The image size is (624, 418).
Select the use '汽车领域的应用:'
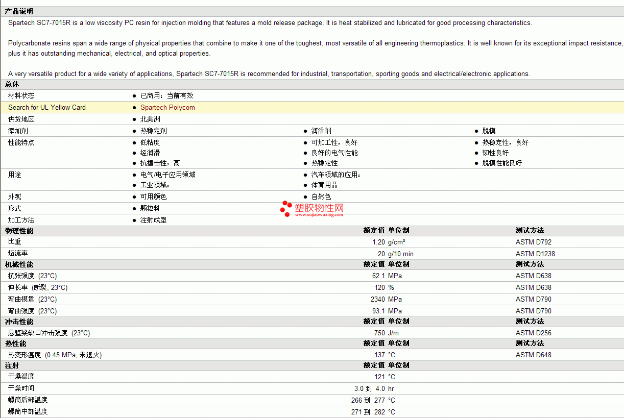tap(336, 175)
